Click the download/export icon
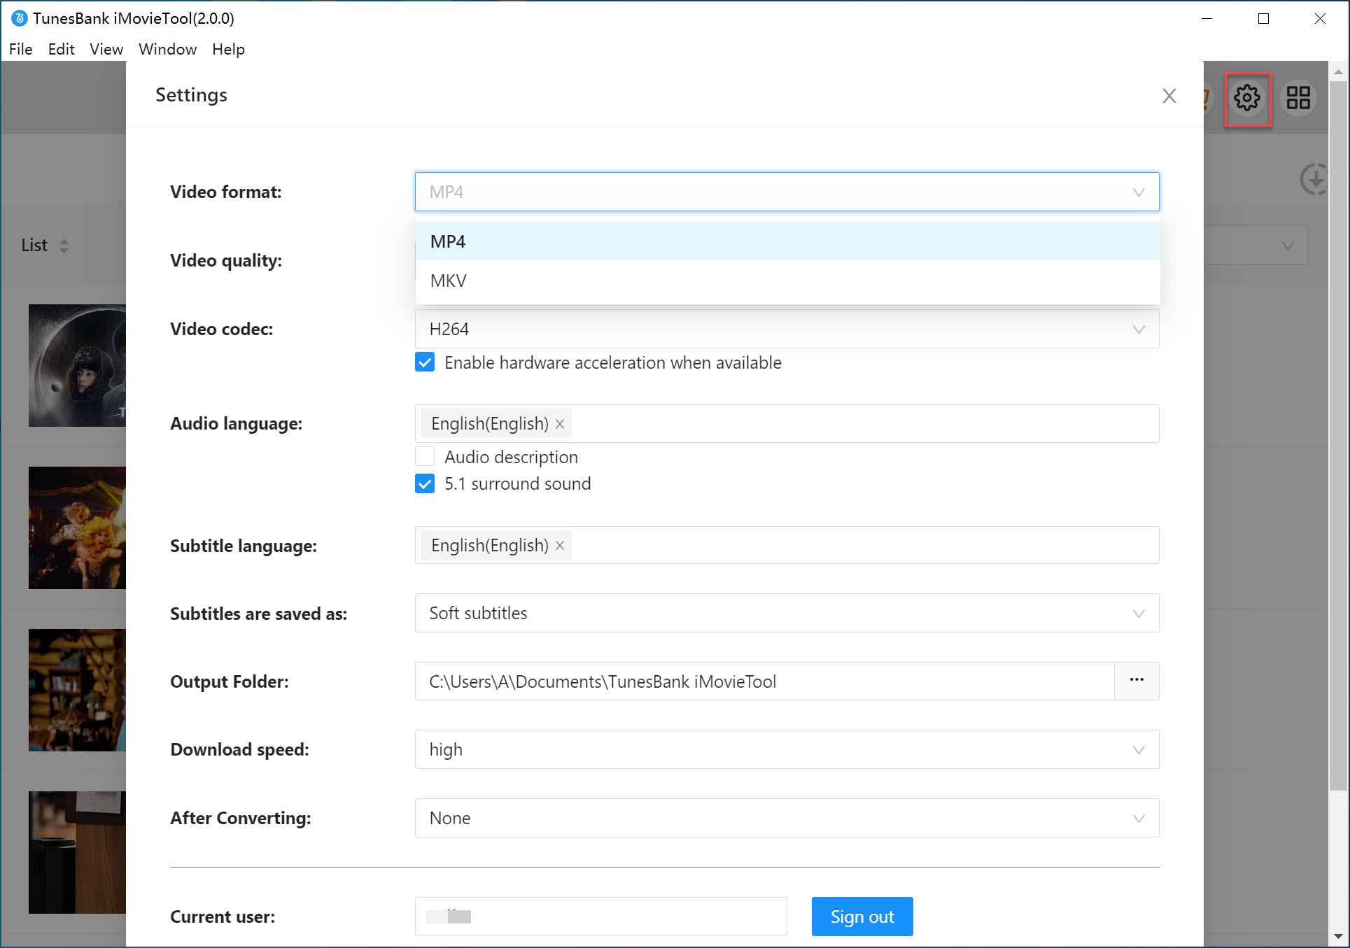 pos(1314,178)
